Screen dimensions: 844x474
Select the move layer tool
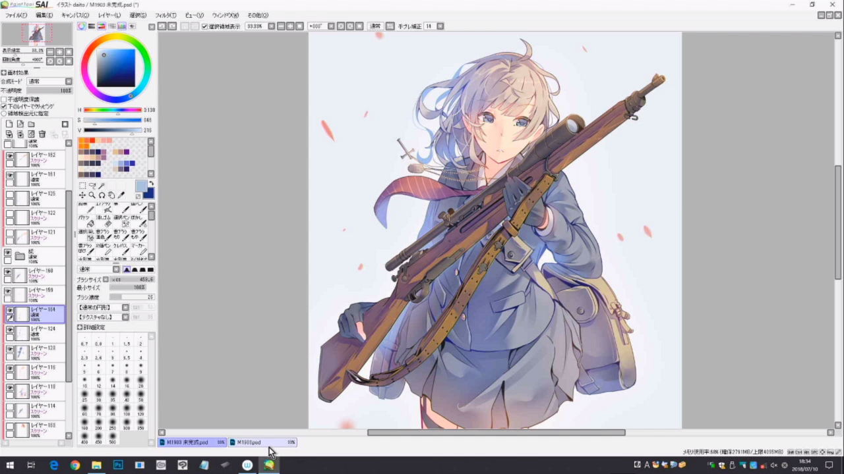point(82,196)
